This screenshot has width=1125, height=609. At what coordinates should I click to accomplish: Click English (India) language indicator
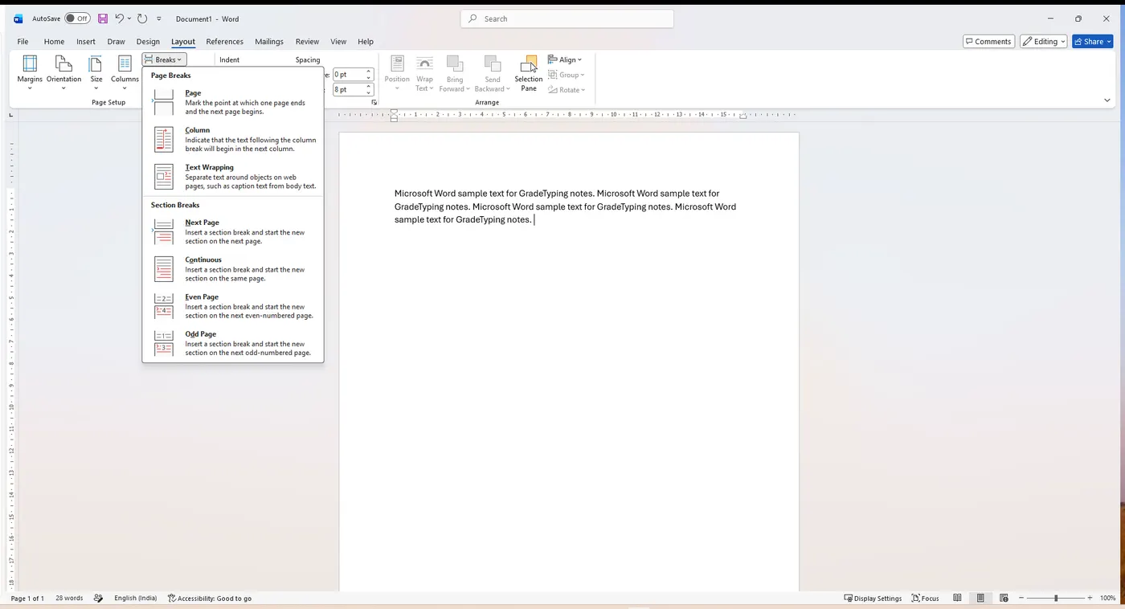click(x=136, y=599)
